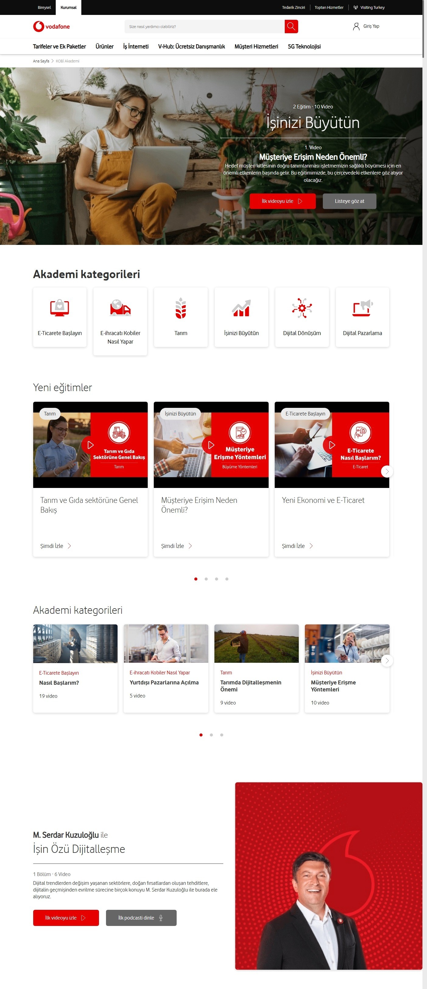Click the red search magnifier icon

click(x=291, y=26)
